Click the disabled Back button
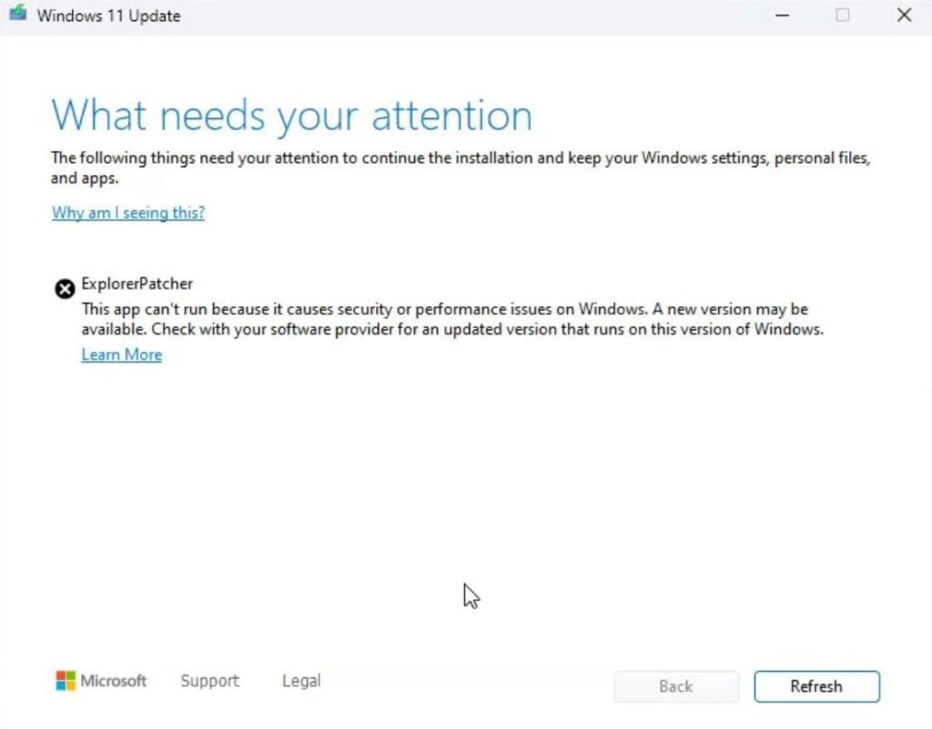 [675, 686]
